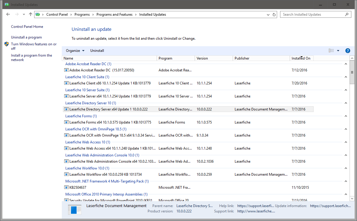Viewport: 357px width, 221px height.
Task: Open the view options dropdown arrow
Action: pos(338,51)
